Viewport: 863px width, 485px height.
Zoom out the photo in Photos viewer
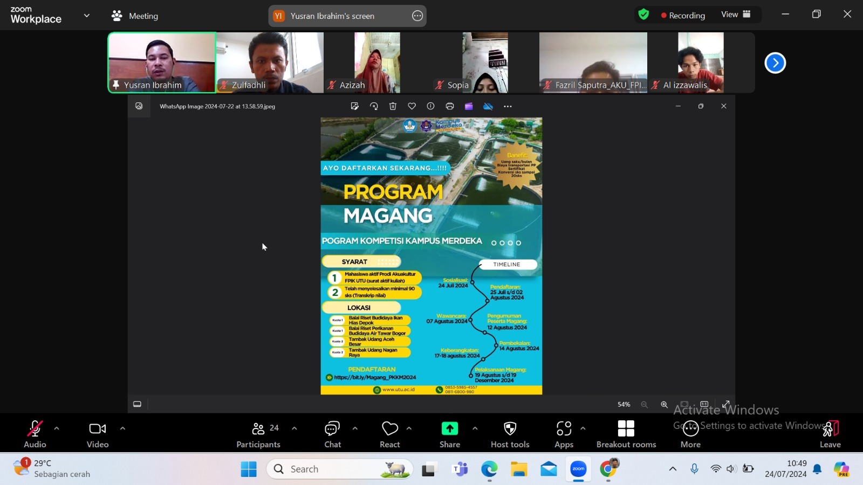click(x=645, y=404)
